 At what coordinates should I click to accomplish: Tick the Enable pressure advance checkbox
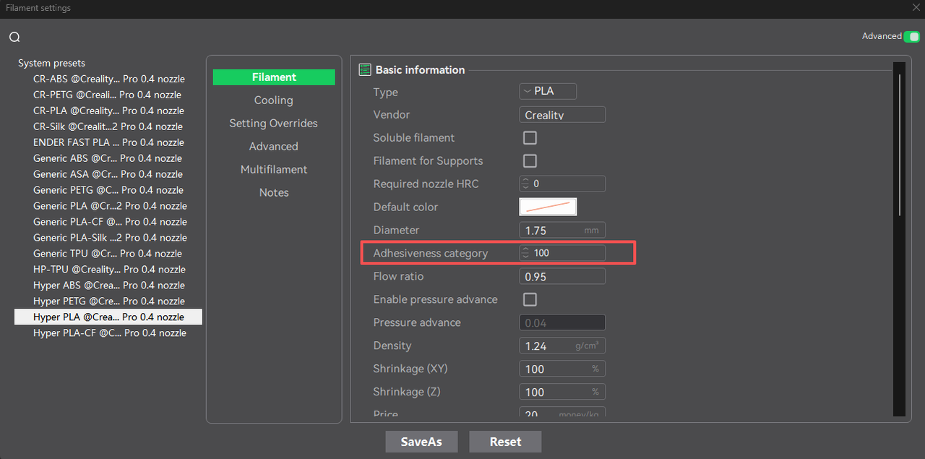530,299
